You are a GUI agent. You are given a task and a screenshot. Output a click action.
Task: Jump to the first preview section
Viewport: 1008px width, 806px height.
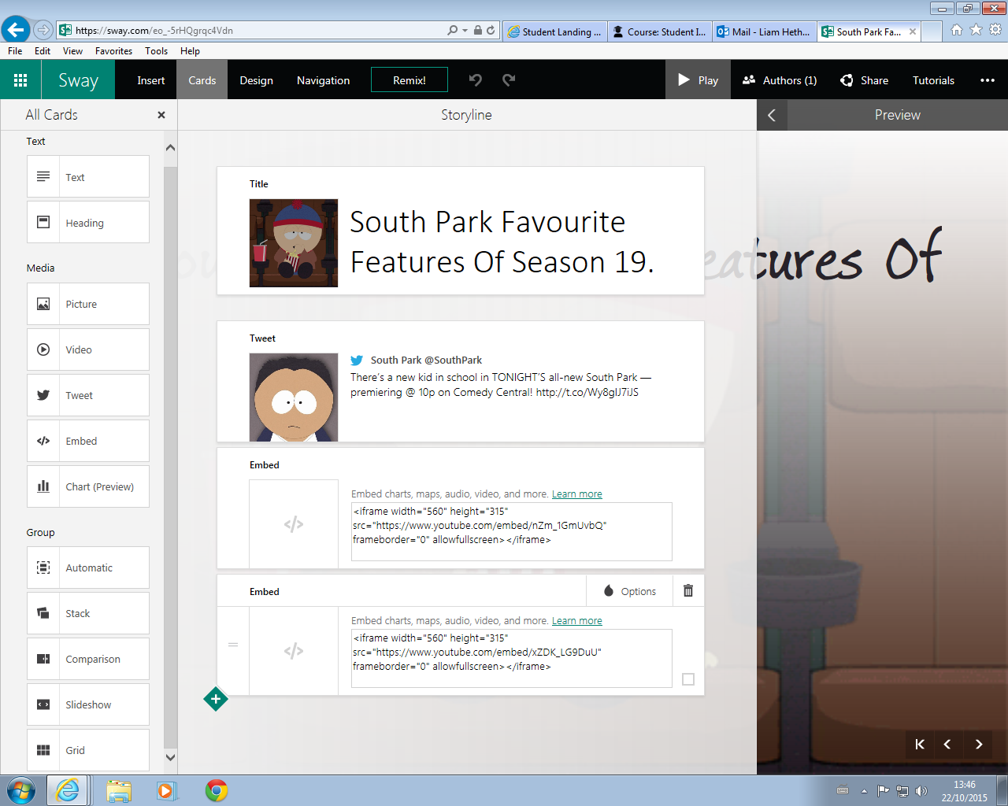click(919, 744)
